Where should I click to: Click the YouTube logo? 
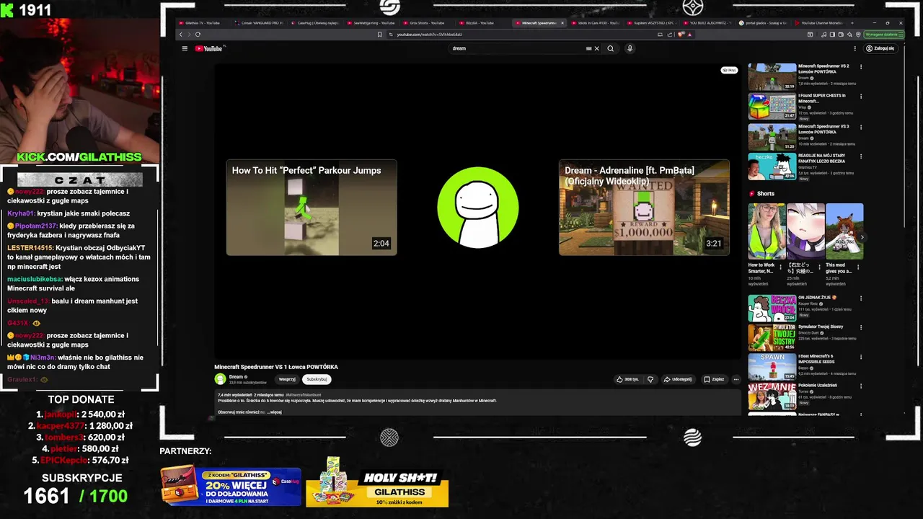(x=210, y=48)
